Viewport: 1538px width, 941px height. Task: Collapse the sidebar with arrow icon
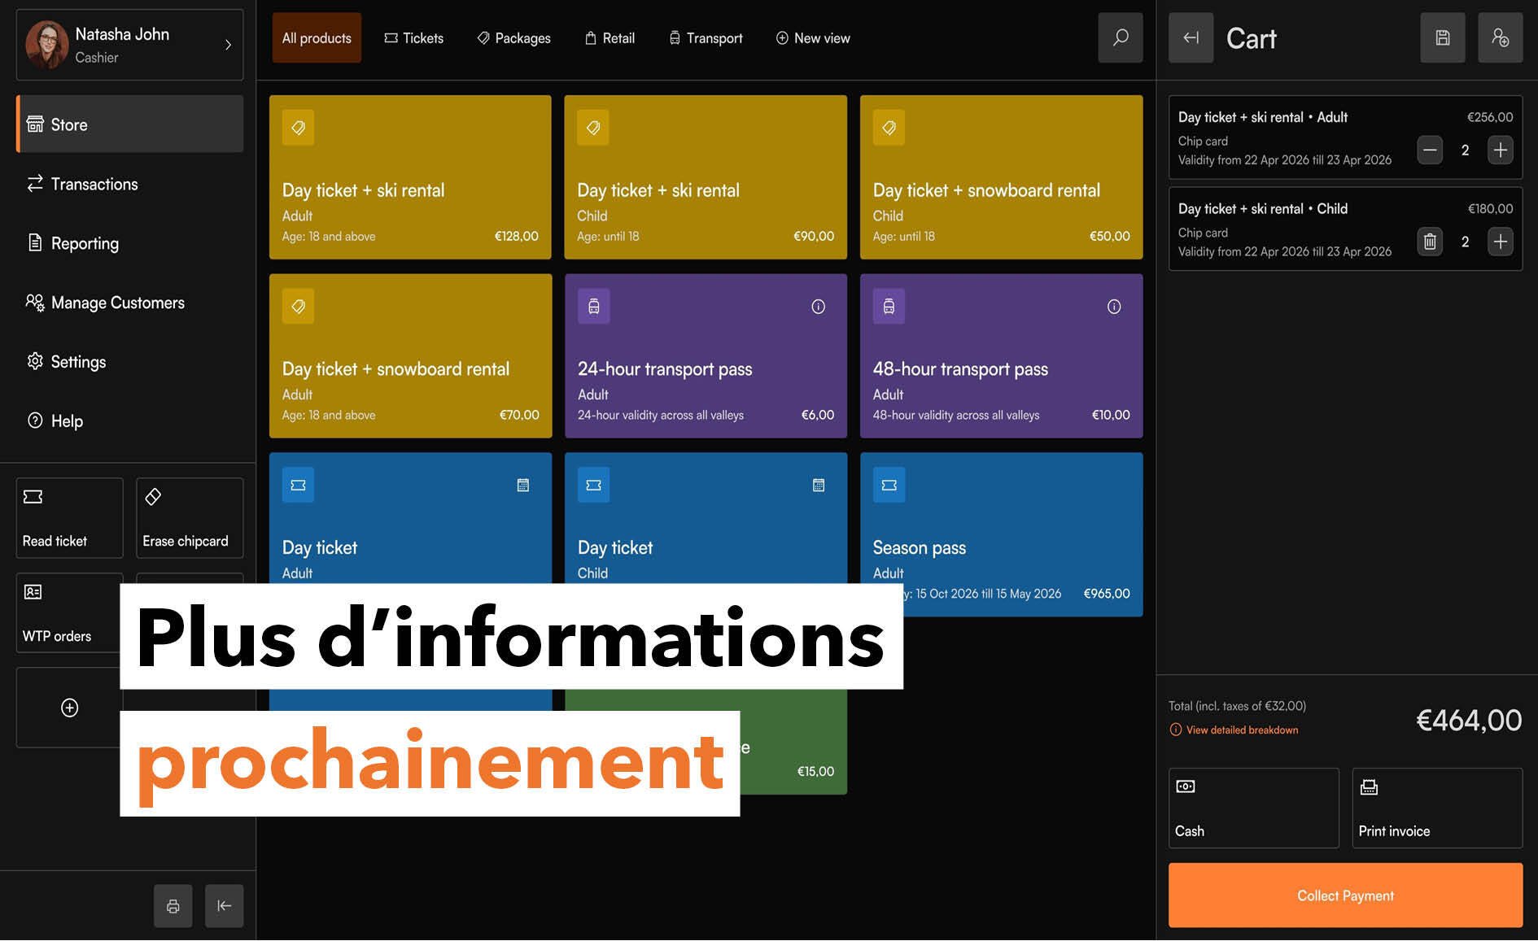pos(224,906)
